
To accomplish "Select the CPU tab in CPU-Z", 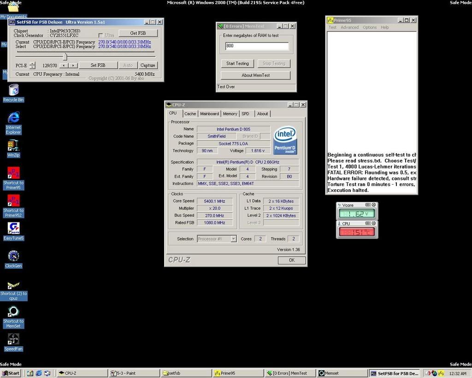I will pyautogui.click(x=173, y=113).
